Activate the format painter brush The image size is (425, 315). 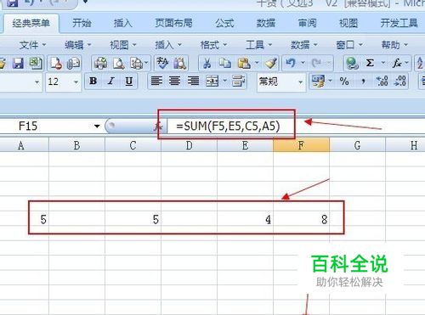click(x=270, y=63)
